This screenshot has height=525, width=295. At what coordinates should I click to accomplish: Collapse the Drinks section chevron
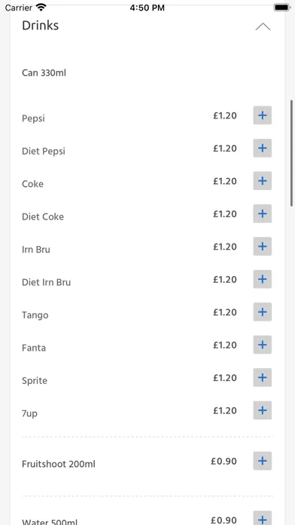coord(263,27)
